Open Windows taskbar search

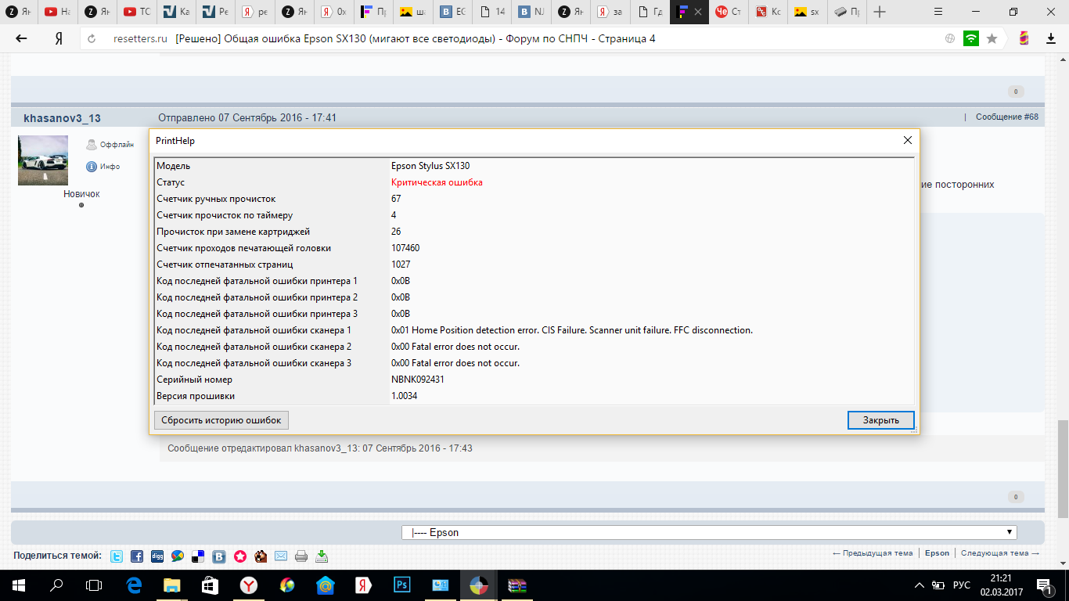point(56,585)
